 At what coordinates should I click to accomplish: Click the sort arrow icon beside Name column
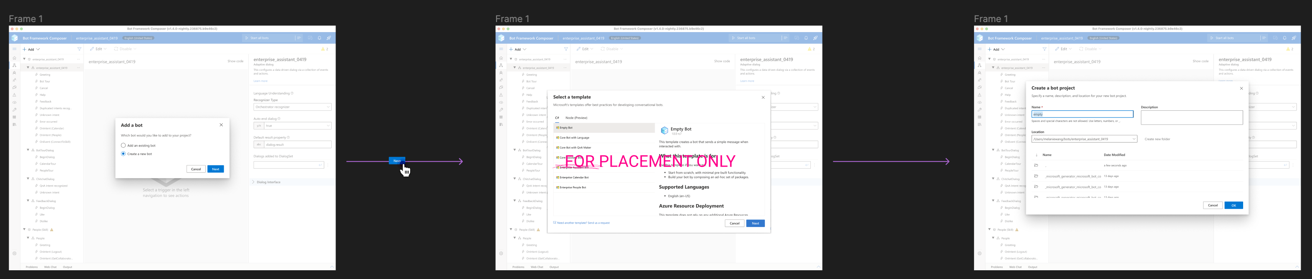(1036, 154)
